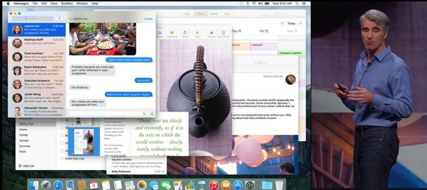Open Tea document title dropdown in Pages
The width and height of the screenshot is (427, 190).
(160, 27)
